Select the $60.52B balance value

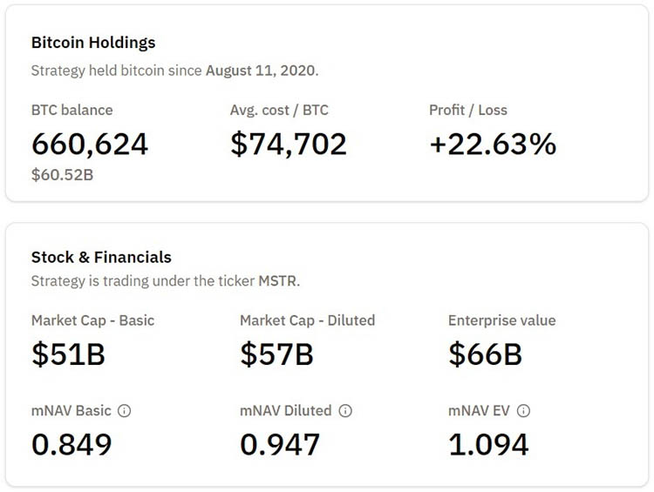[x=62, y=175]
